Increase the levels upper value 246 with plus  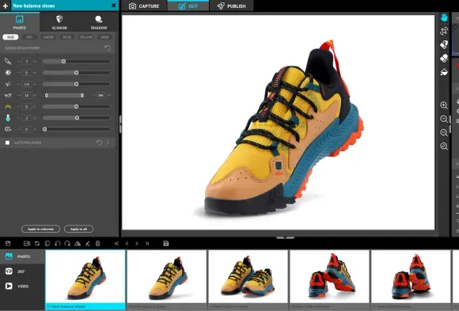(109, 96)
